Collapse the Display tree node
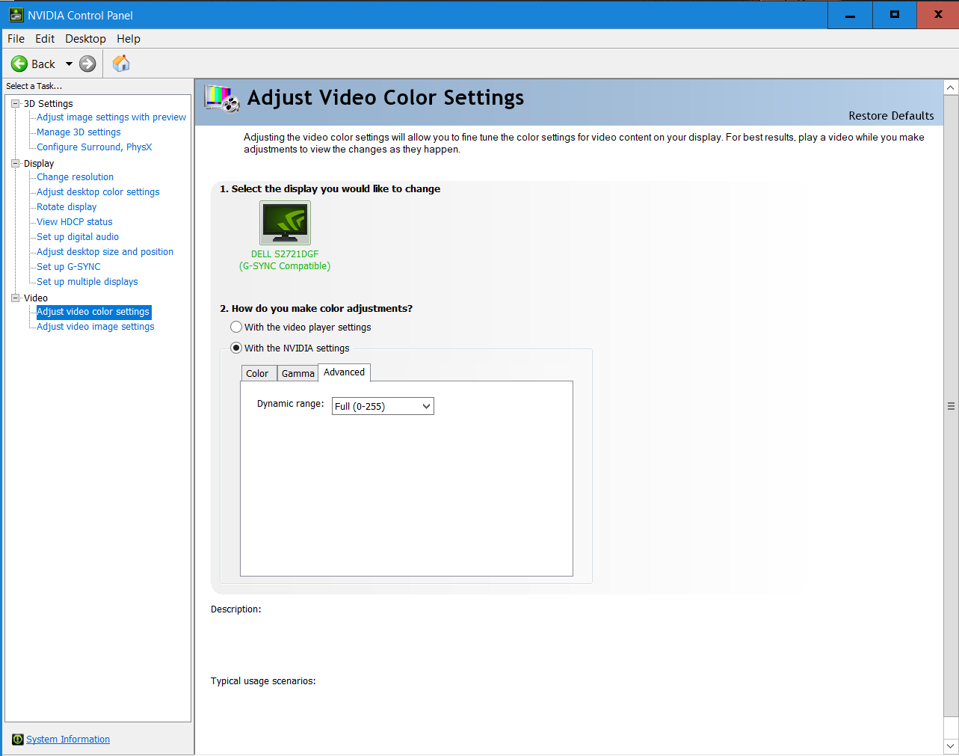The width and height of the screenshot is (959, 756). point(15,164)
